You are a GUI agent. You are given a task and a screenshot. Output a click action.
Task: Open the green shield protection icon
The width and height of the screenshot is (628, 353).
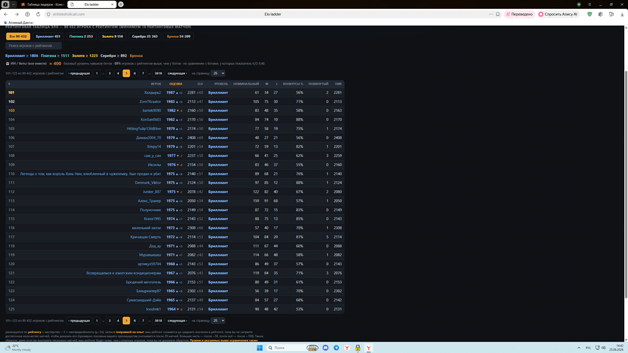[590, 14]
